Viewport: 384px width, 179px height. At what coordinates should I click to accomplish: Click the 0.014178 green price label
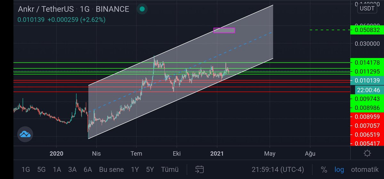point(367,62)
